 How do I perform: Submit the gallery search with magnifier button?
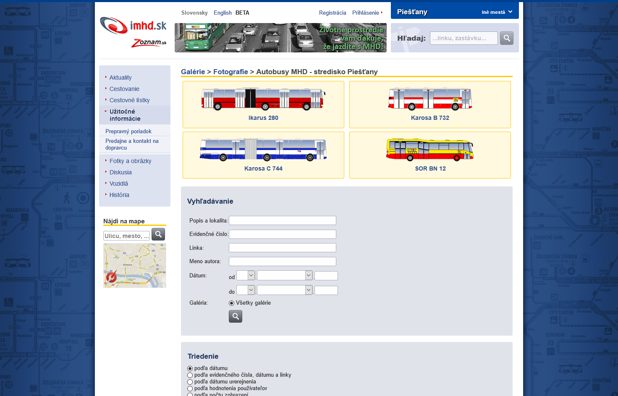point(236,316)
